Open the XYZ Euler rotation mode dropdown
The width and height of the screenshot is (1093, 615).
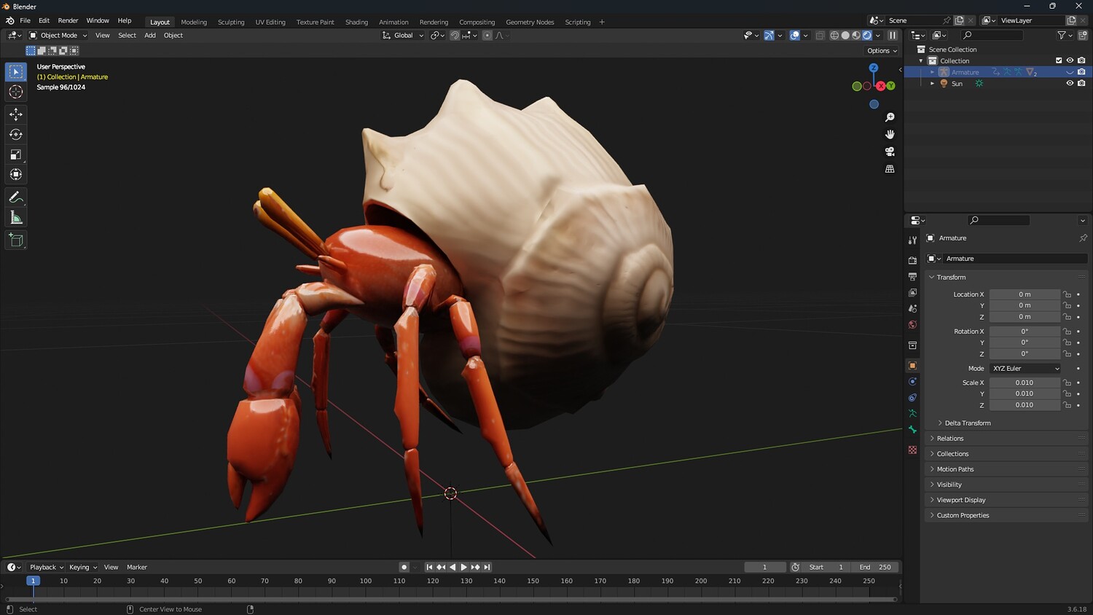point(1025,369)
